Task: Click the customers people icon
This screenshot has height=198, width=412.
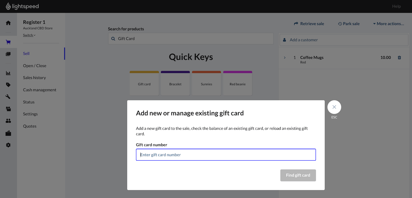Action: (x=8, y=121)
